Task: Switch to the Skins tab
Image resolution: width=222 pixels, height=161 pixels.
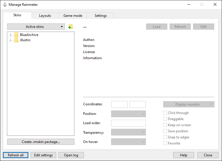Action: 17,15
